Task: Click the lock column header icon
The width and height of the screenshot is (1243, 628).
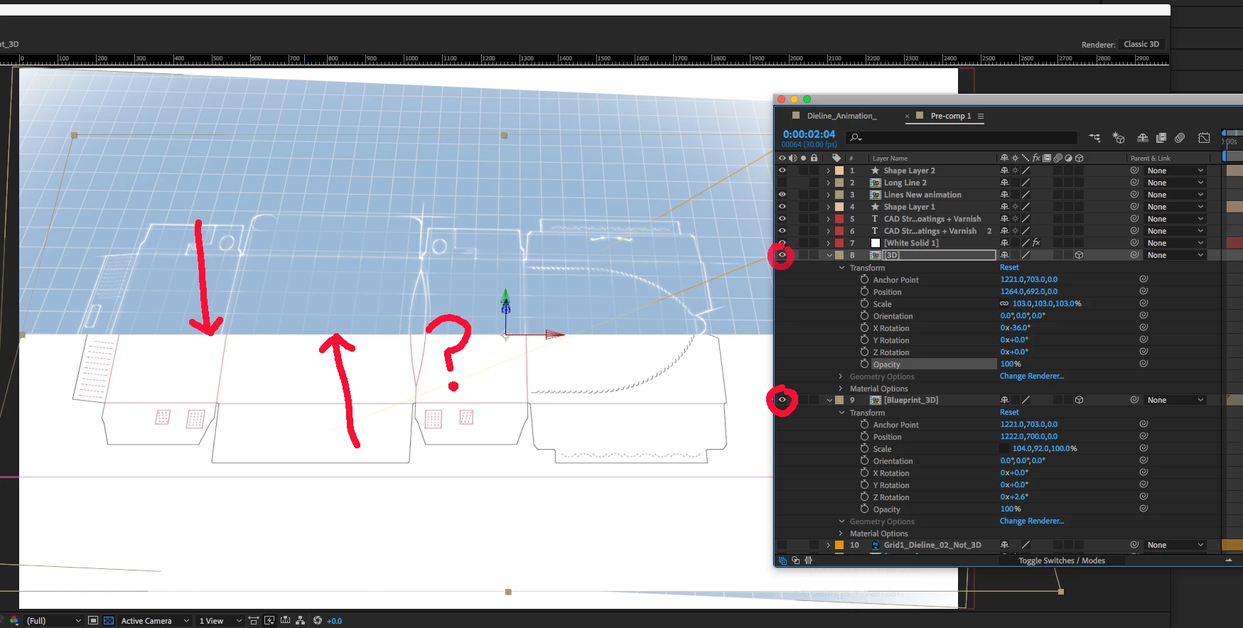Action: click(814, 158)
